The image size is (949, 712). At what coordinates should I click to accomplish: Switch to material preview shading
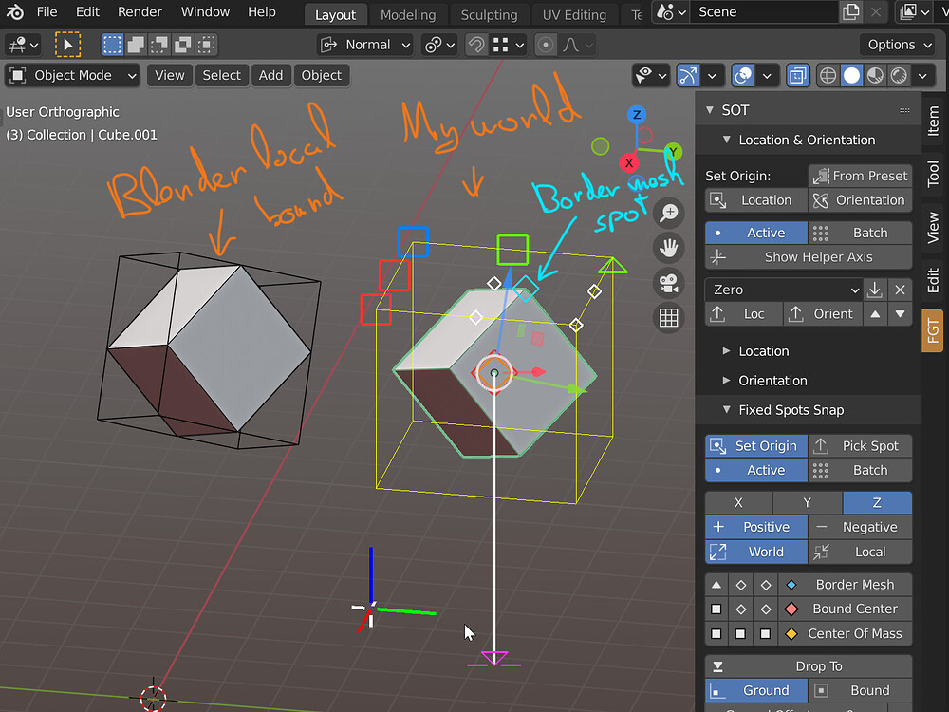click(875, 75)
